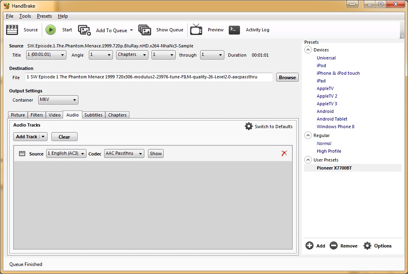Click the gear icon beside Switch to Defaults

coord(249,126)
